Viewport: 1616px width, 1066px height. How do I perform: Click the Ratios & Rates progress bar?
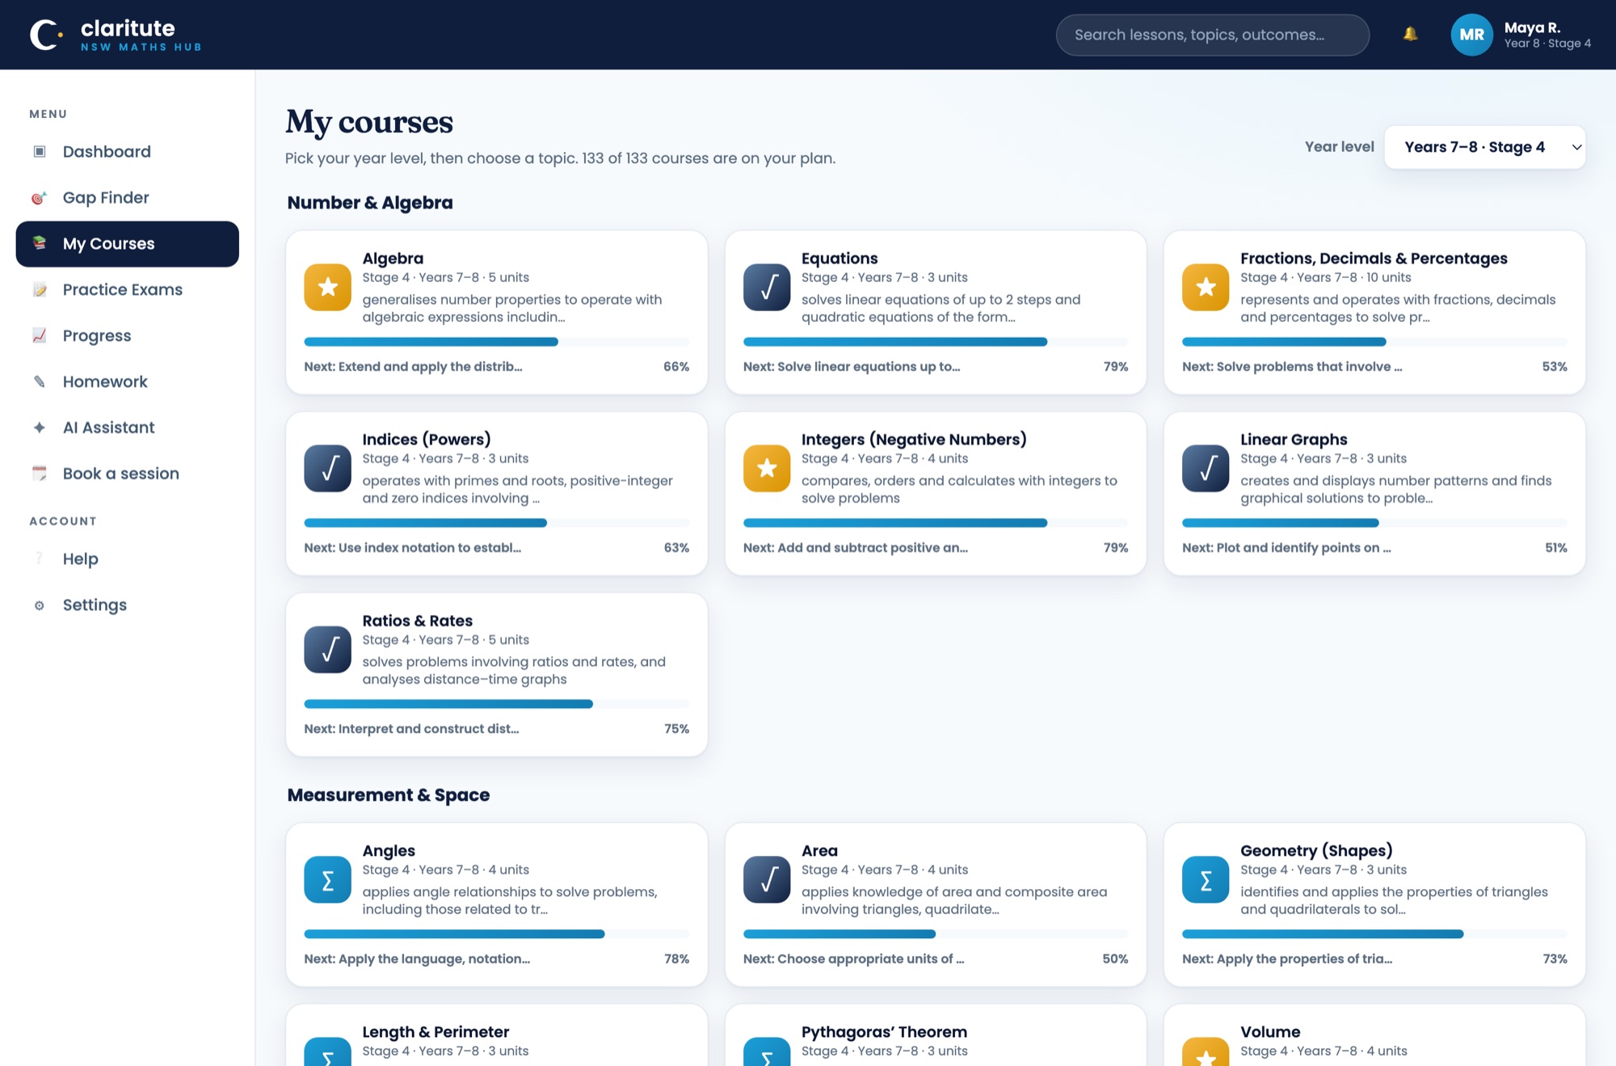point(496,704)
